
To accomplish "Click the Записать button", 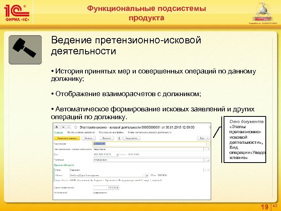I will (x=89, y=138).
